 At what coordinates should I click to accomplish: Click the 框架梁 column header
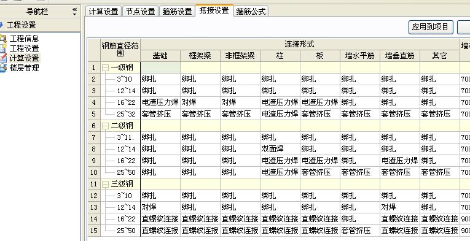point(200,56)
